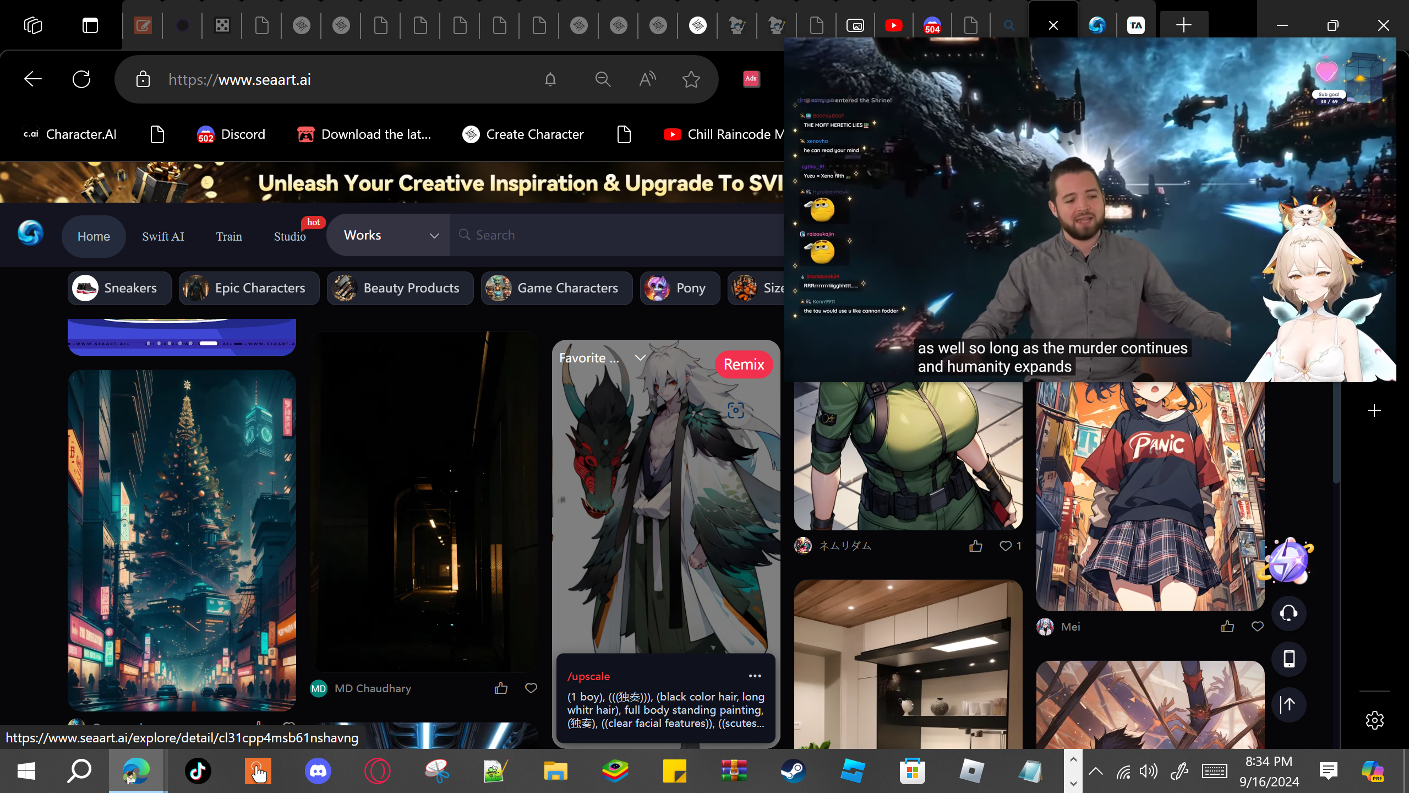Refresh the SeaArt page

click(x=81, y=79)
